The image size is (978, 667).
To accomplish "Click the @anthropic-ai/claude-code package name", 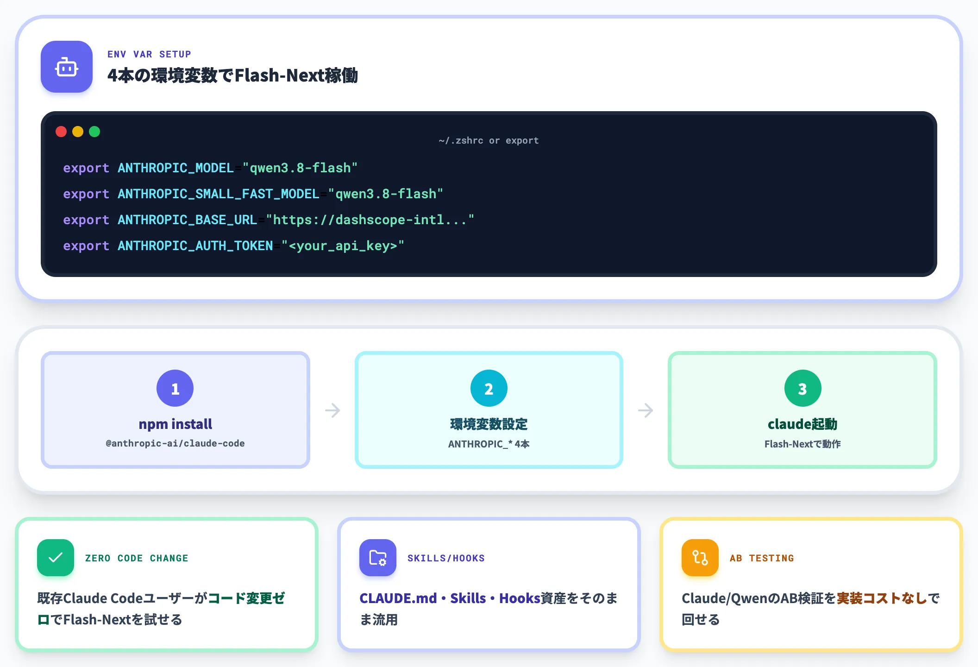I will [x=175, y=443].
